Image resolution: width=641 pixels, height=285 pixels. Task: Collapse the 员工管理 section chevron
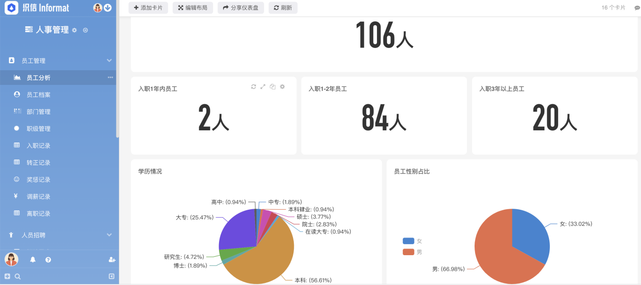109,61
